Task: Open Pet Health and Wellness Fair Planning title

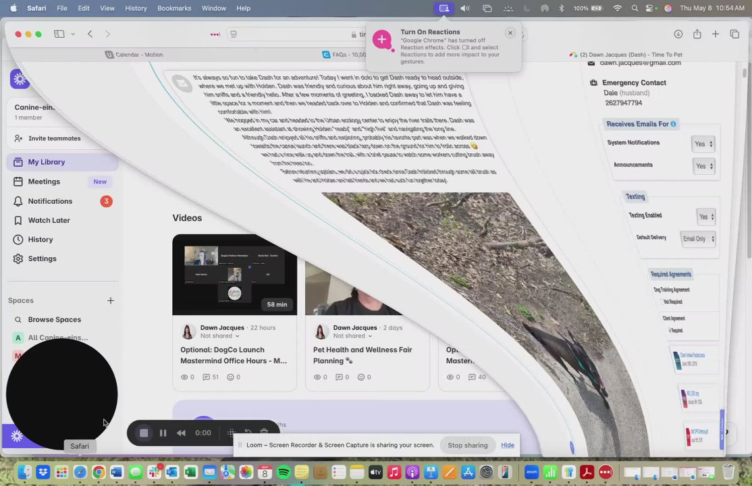Action: click(362, 355)
